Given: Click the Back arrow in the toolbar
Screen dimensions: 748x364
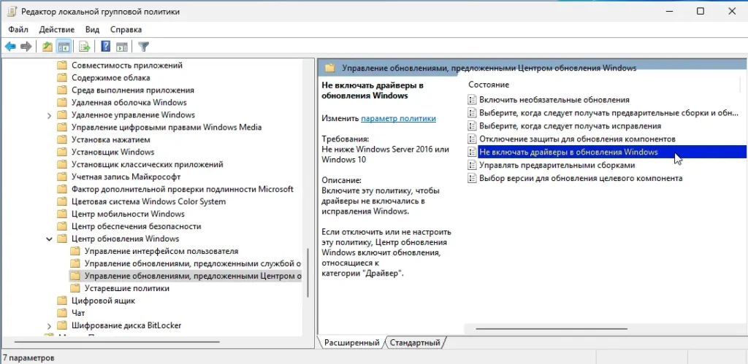Looking at the screenshot, I should (10, 47).
